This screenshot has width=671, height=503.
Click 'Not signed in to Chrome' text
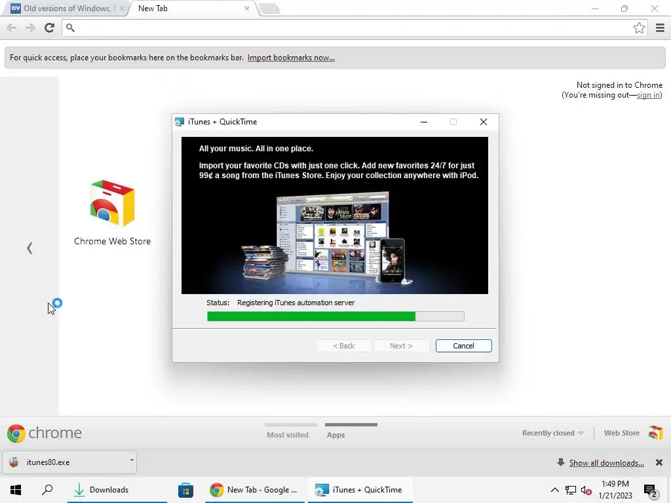coord(619,85)
